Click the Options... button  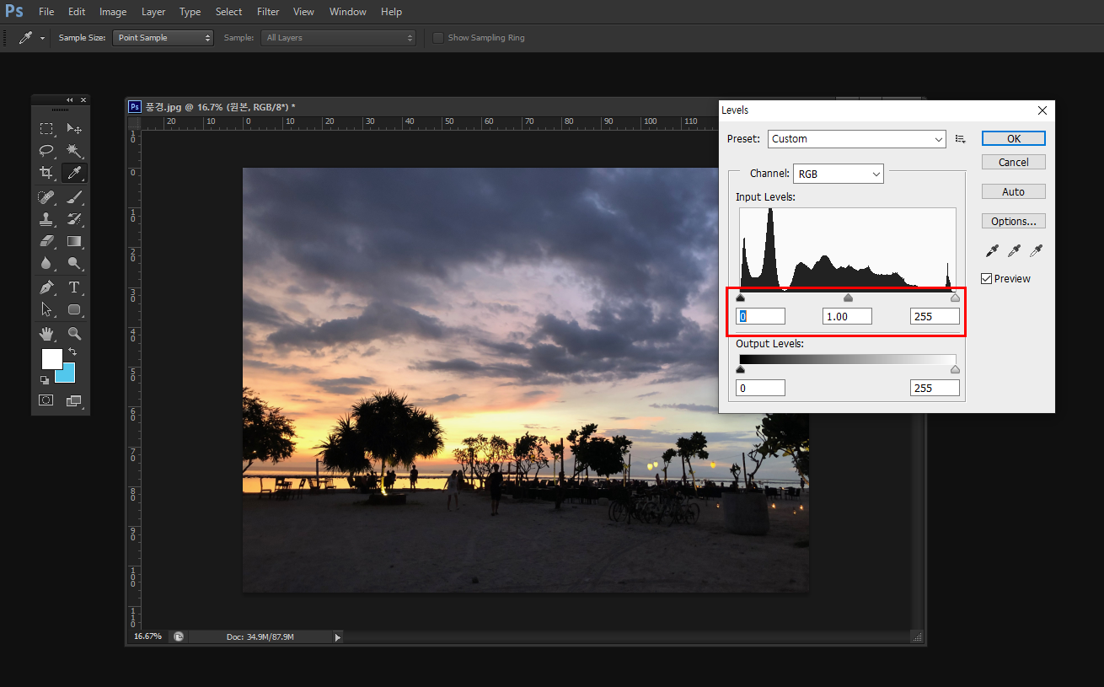tap(1013, 222)
